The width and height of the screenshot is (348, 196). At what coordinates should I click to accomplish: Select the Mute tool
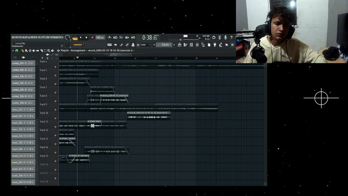pyautogui.click(x=34, y=51)
